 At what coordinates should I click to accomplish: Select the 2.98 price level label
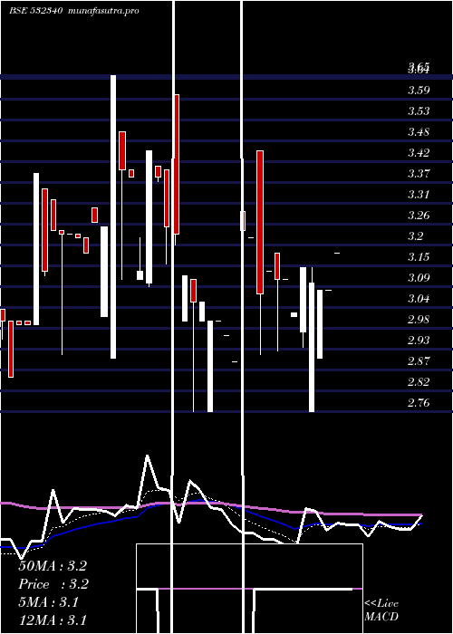[x=419, y=320]
